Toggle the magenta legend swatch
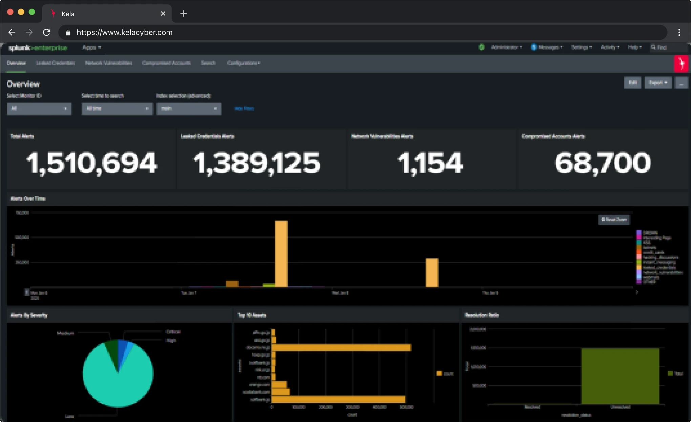 [x=639, y=238]
